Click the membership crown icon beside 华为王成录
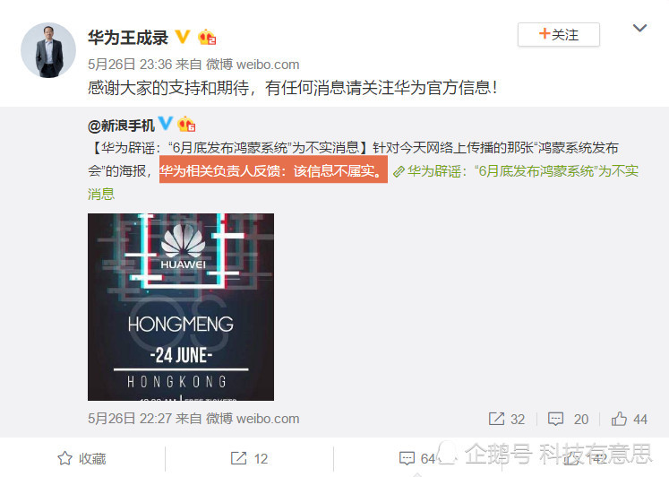The height and width of the screenshot is (477, 669). click(207, 37)
